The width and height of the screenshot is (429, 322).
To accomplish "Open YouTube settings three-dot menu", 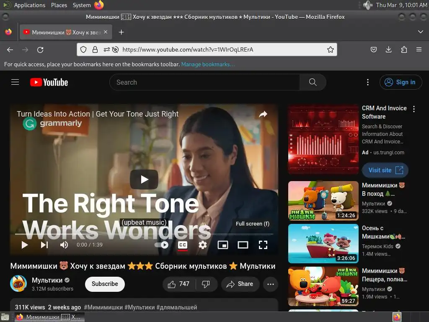I will (x=368, y=82).
